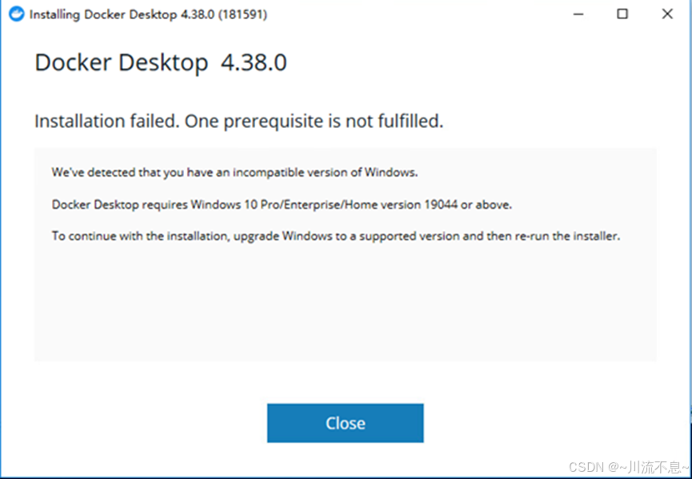Click the 'Installing Docker Desktop' title bar text

point(103,14)
